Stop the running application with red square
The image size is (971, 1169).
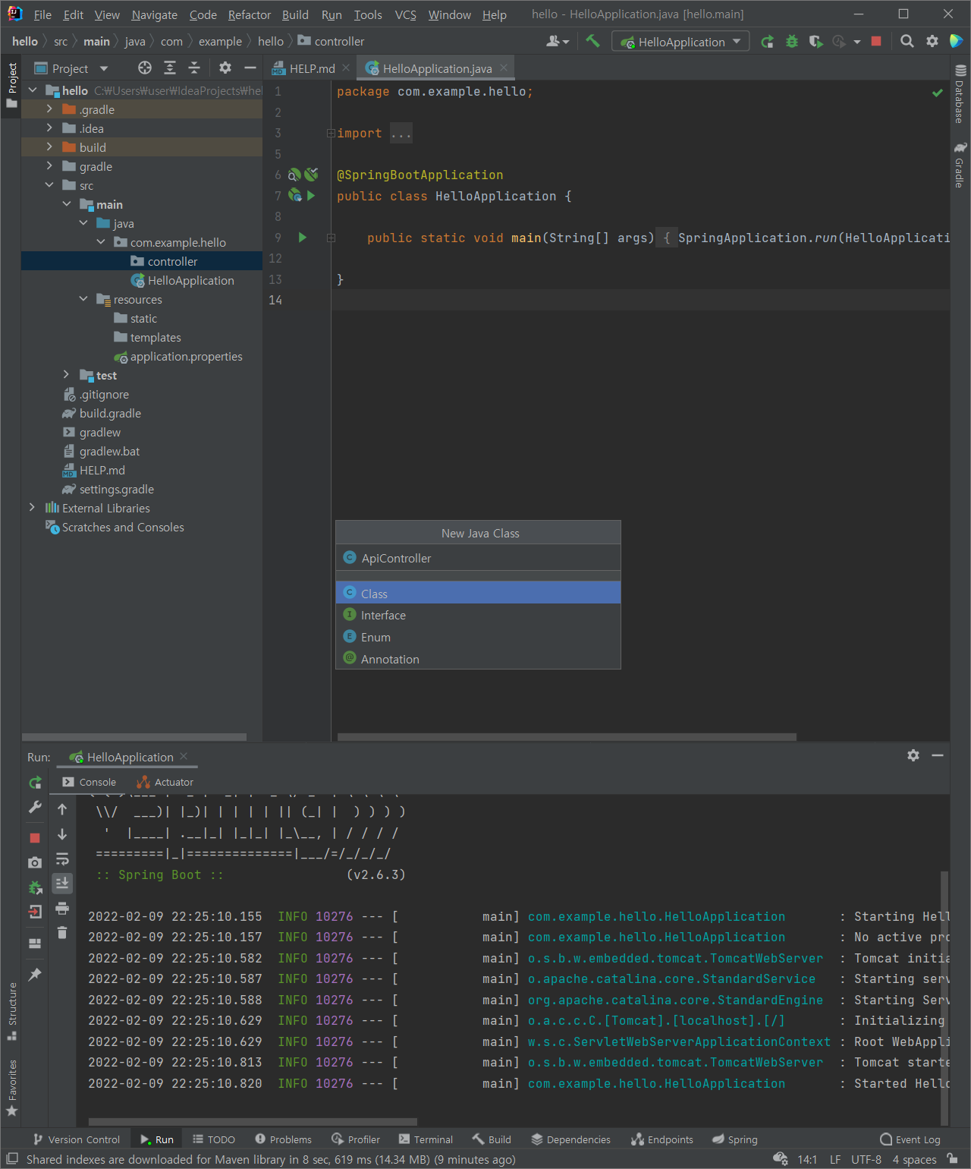[x=876, y=42]
